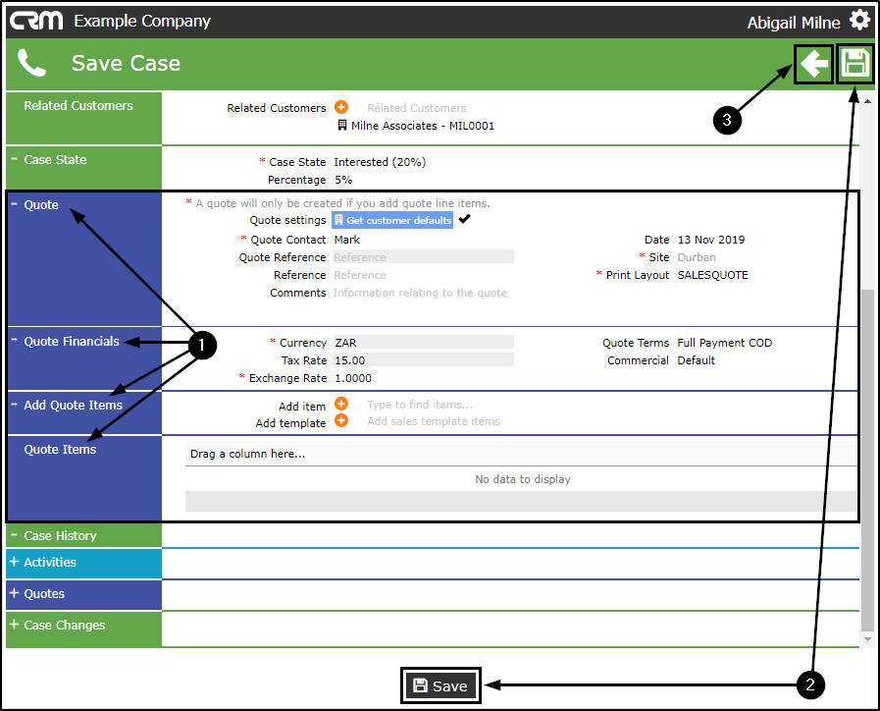This screenshot has height=711, width=880.
Task: Click the Percentage field showing 5%
Action: pyautogui.click(x=343, y=180)
